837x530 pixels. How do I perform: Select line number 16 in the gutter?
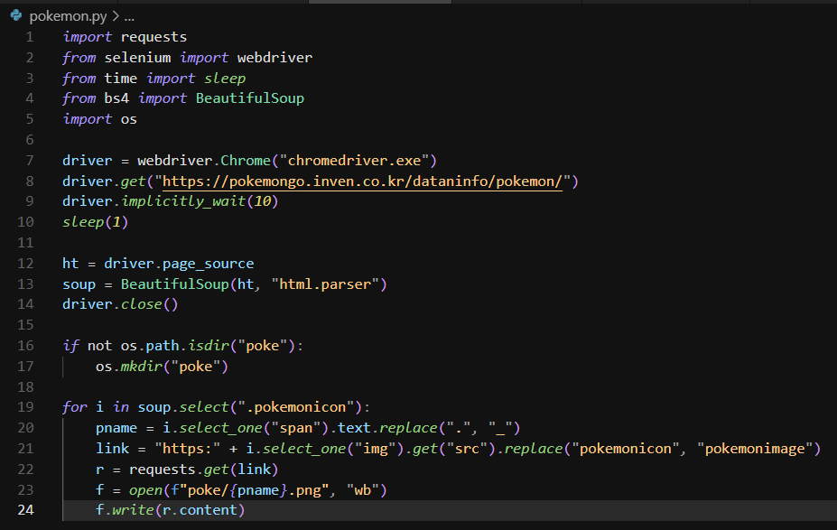pyautogui.click(x=26, y=346)
